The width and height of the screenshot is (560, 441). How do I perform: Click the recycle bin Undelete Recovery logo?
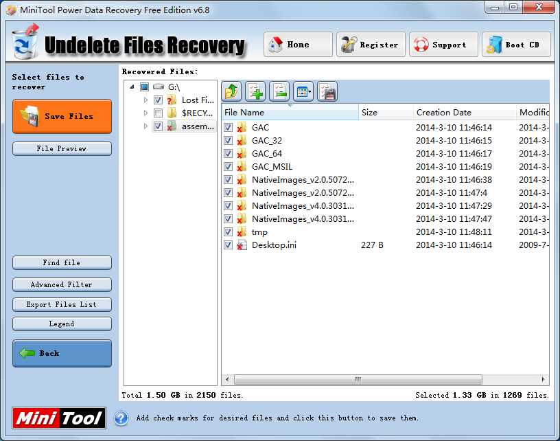click(24, 42)
